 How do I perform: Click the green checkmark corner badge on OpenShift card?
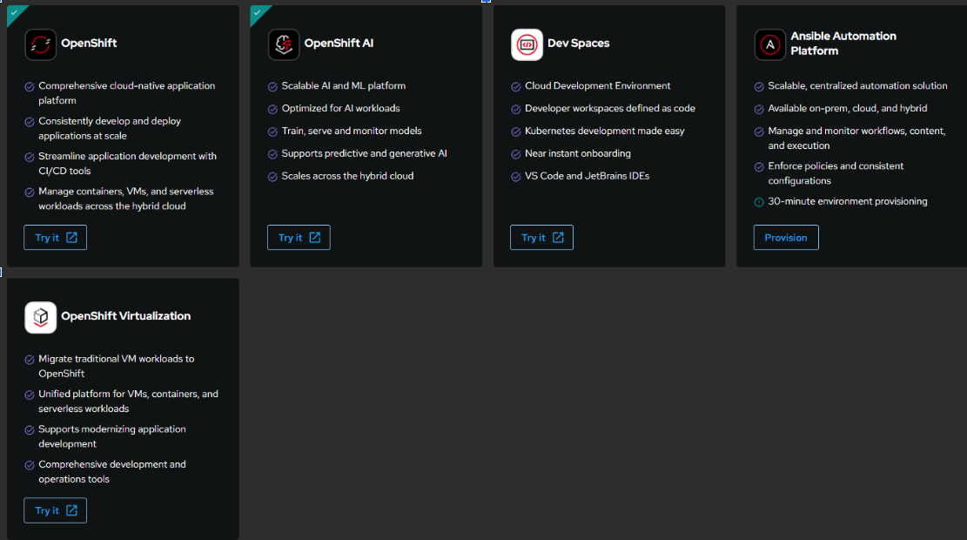coord(14,12)
